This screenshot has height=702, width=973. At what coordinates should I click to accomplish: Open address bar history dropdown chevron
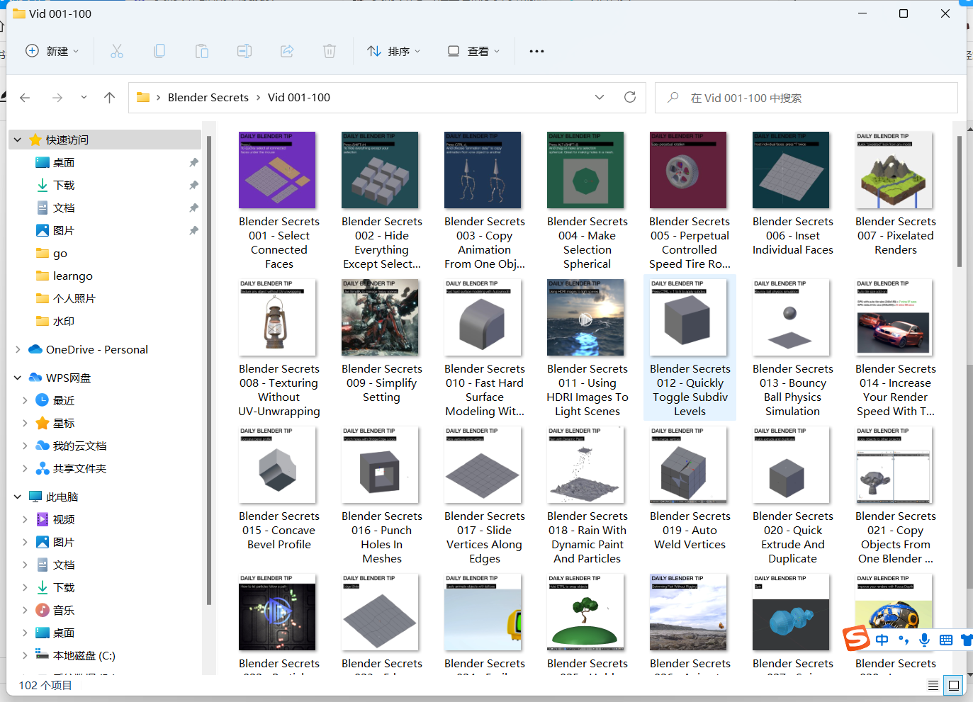(600, 97)
